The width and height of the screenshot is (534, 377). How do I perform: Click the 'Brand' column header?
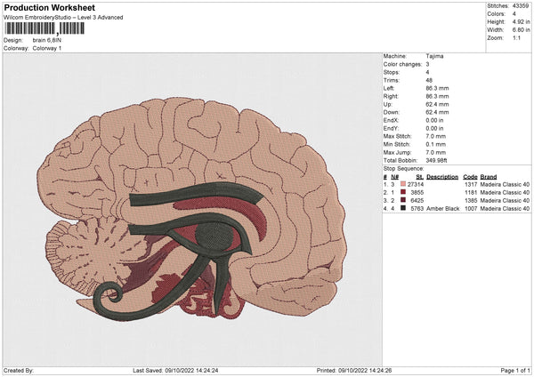tap(489, 177)
